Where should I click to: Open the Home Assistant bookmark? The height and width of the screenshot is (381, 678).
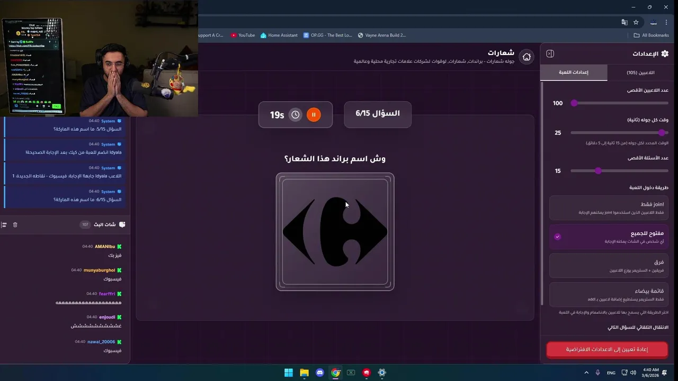(x=279, y=35)
